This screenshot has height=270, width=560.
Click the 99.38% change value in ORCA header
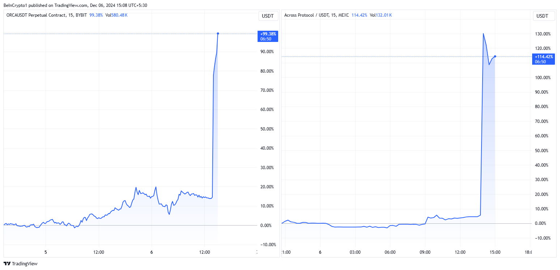click(96, 15)
